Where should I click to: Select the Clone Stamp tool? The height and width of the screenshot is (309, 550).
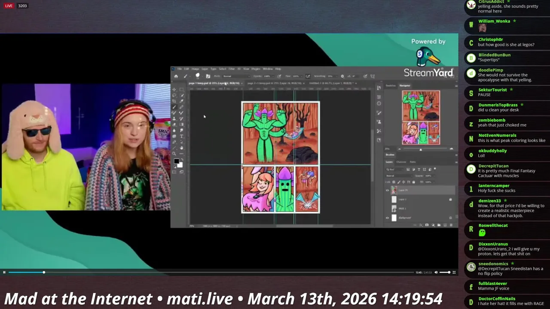(174, 119)
